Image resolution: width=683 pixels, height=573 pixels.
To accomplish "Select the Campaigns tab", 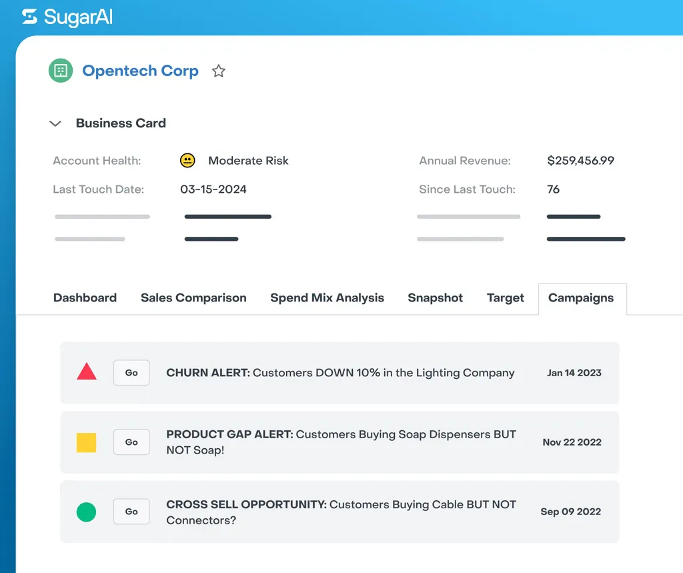I will click(581, 298).
